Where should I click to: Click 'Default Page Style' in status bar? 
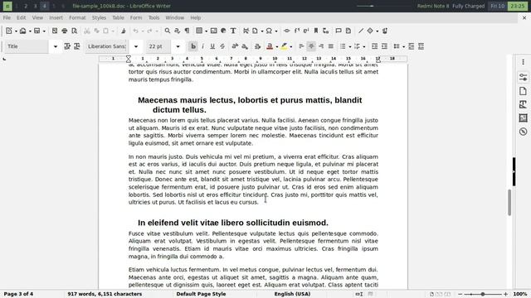201,294
